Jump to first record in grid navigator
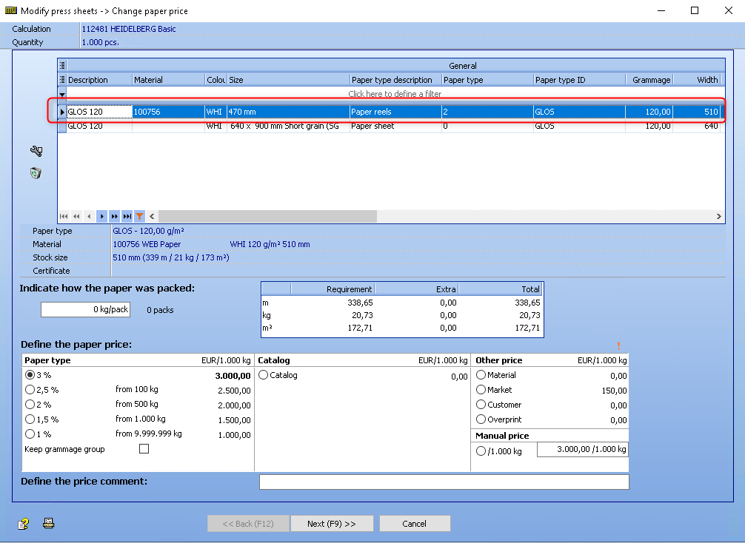745x543 pixels. (x=64, y=217)
